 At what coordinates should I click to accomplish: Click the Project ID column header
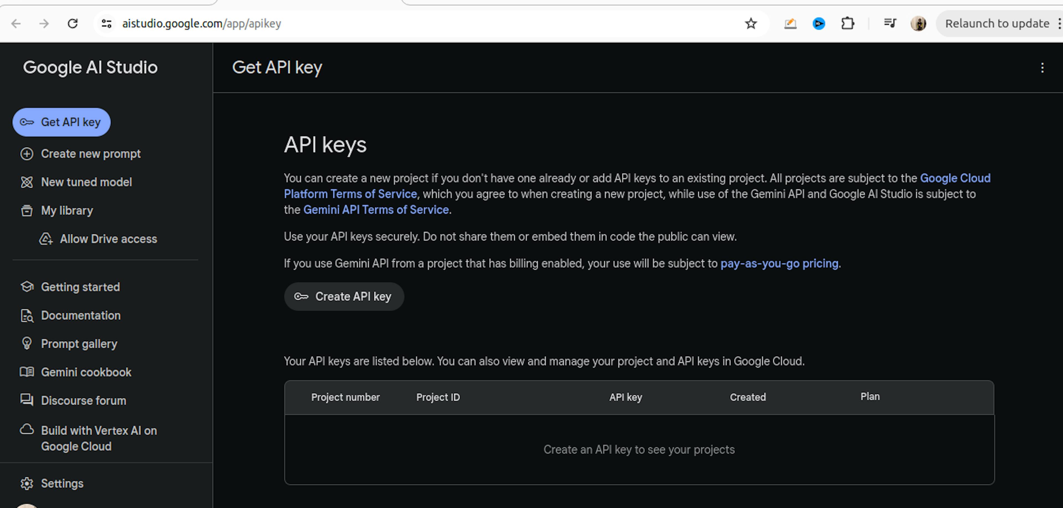(x=438, y=397)
